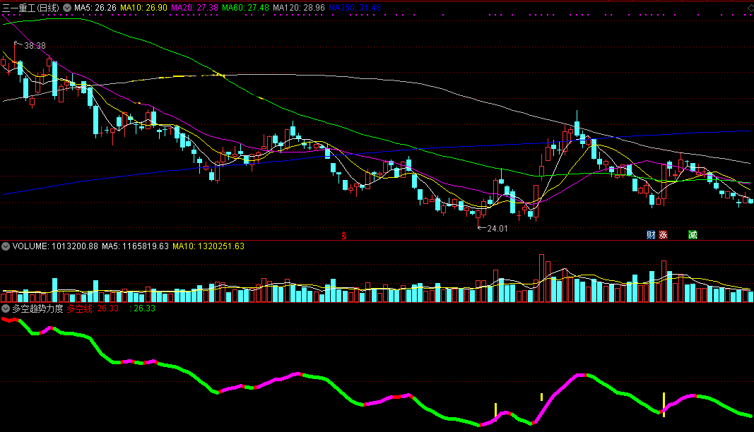Expand options for 多空趋势力度 indicator
This screenshot has width=754, height=432.
point(6,308)
